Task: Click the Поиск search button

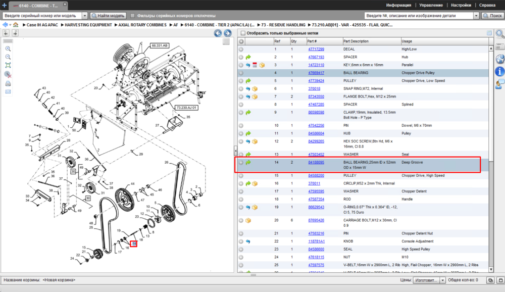Action: coord(492,16)
